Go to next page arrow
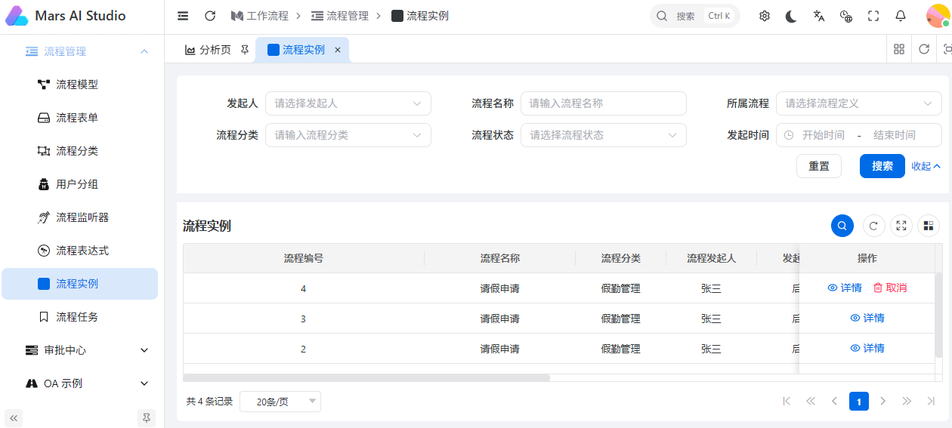Screen dimensions: 952x428 (883, 401)
